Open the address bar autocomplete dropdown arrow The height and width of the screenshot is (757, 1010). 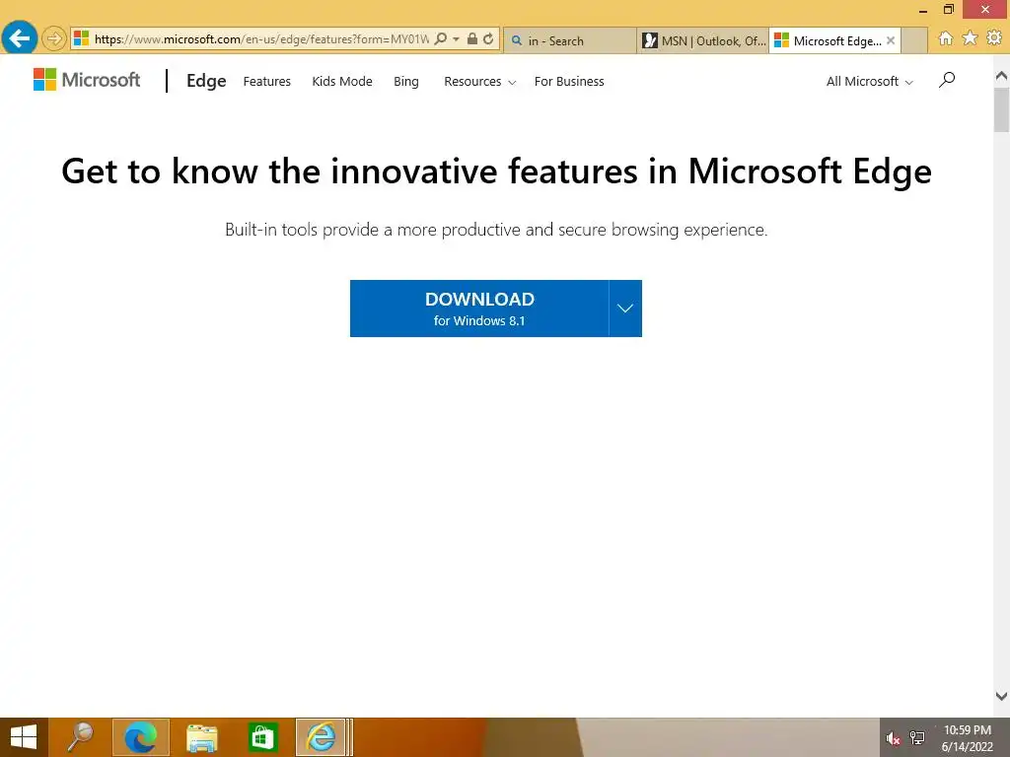tap(456, 39)
